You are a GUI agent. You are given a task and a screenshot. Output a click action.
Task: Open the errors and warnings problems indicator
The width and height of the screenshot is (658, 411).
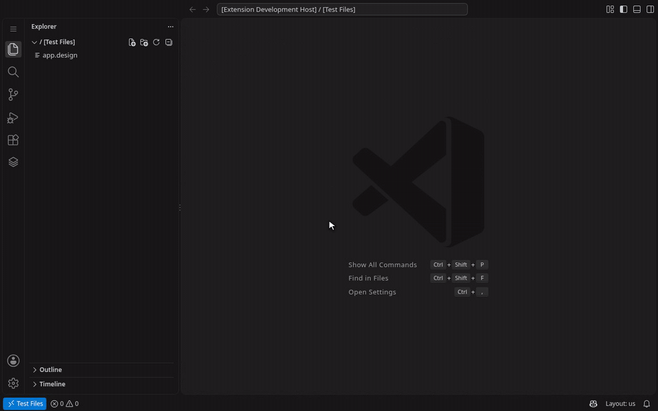click(x=64, y=403)
